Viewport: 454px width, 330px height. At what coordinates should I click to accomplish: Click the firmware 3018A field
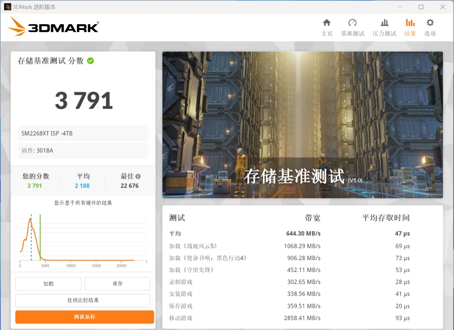coord(83,151)
